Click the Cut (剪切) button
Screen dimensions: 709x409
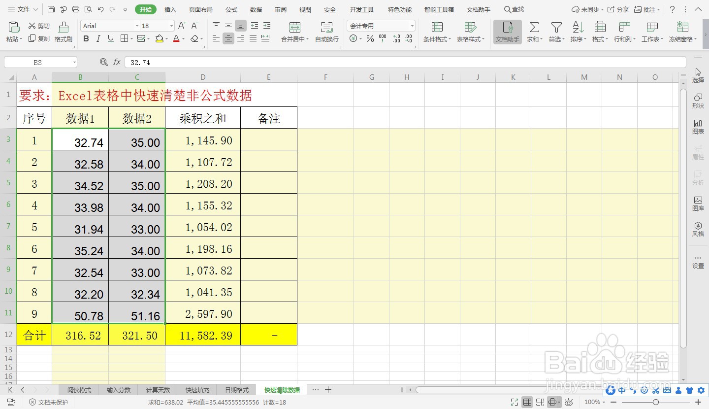(39, 26)
